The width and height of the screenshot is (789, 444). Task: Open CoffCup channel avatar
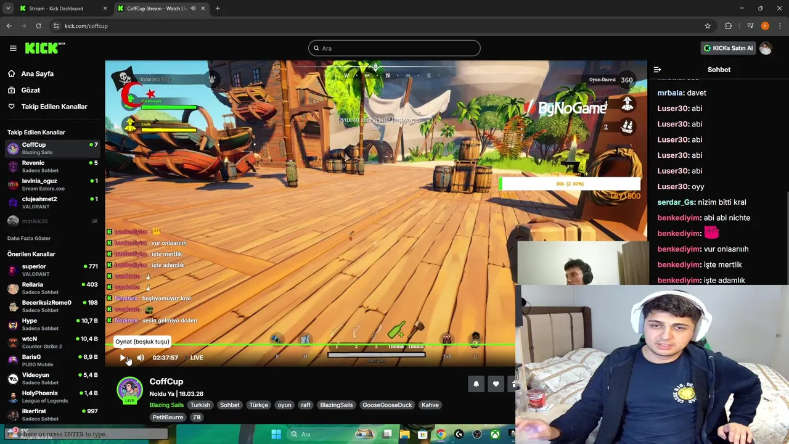129,389
